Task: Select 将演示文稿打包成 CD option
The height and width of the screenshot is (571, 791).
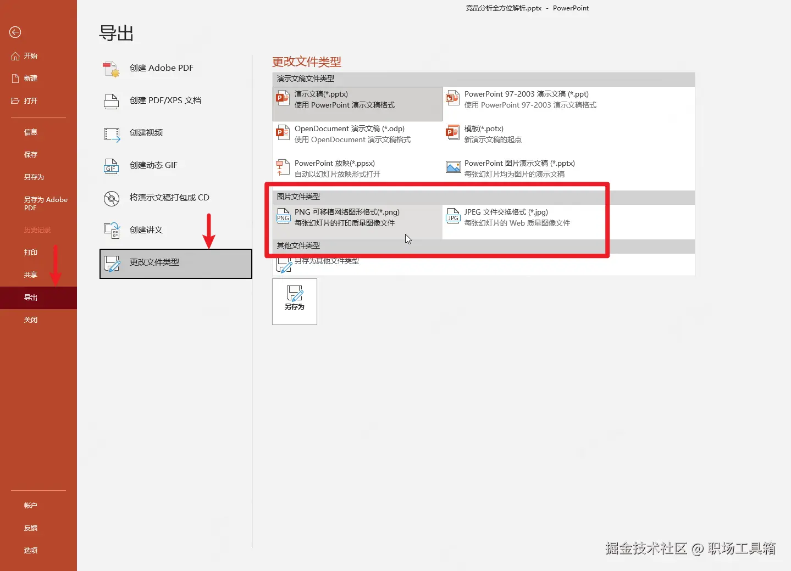Action: (176, 198)
